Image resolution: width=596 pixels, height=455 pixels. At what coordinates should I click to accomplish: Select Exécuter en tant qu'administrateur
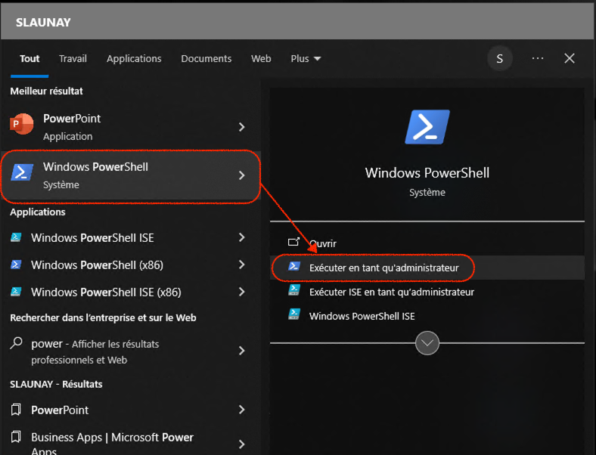point(383,268)
